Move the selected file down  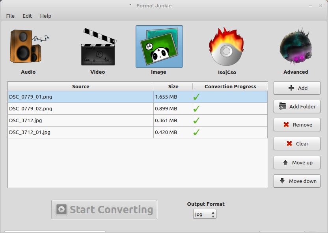[297, 181]
